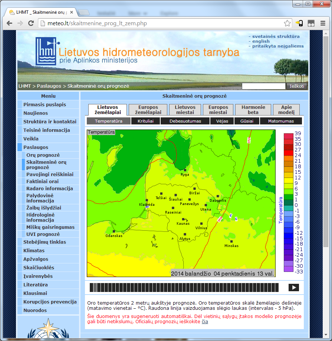
Task: Click Paslaugos in the breadcrumb trail
Action: 49,86
